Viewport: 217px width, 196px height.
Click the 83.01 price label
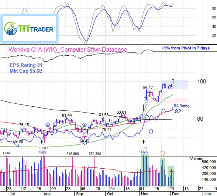[x=121, y=112]
